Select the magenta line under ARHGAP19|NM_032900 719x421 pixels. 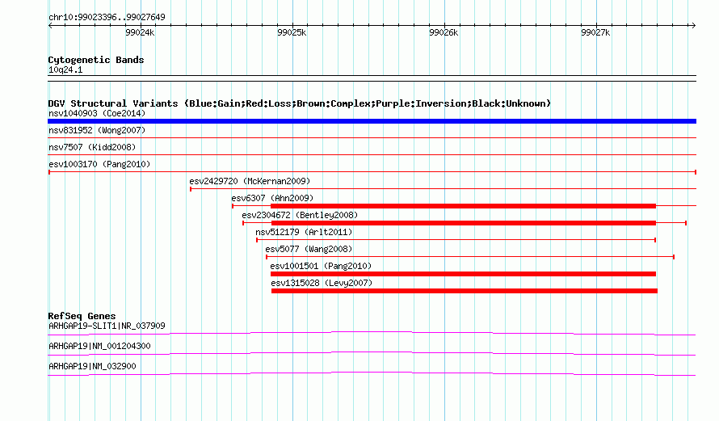pyautogui.click(x=372, y=373)
